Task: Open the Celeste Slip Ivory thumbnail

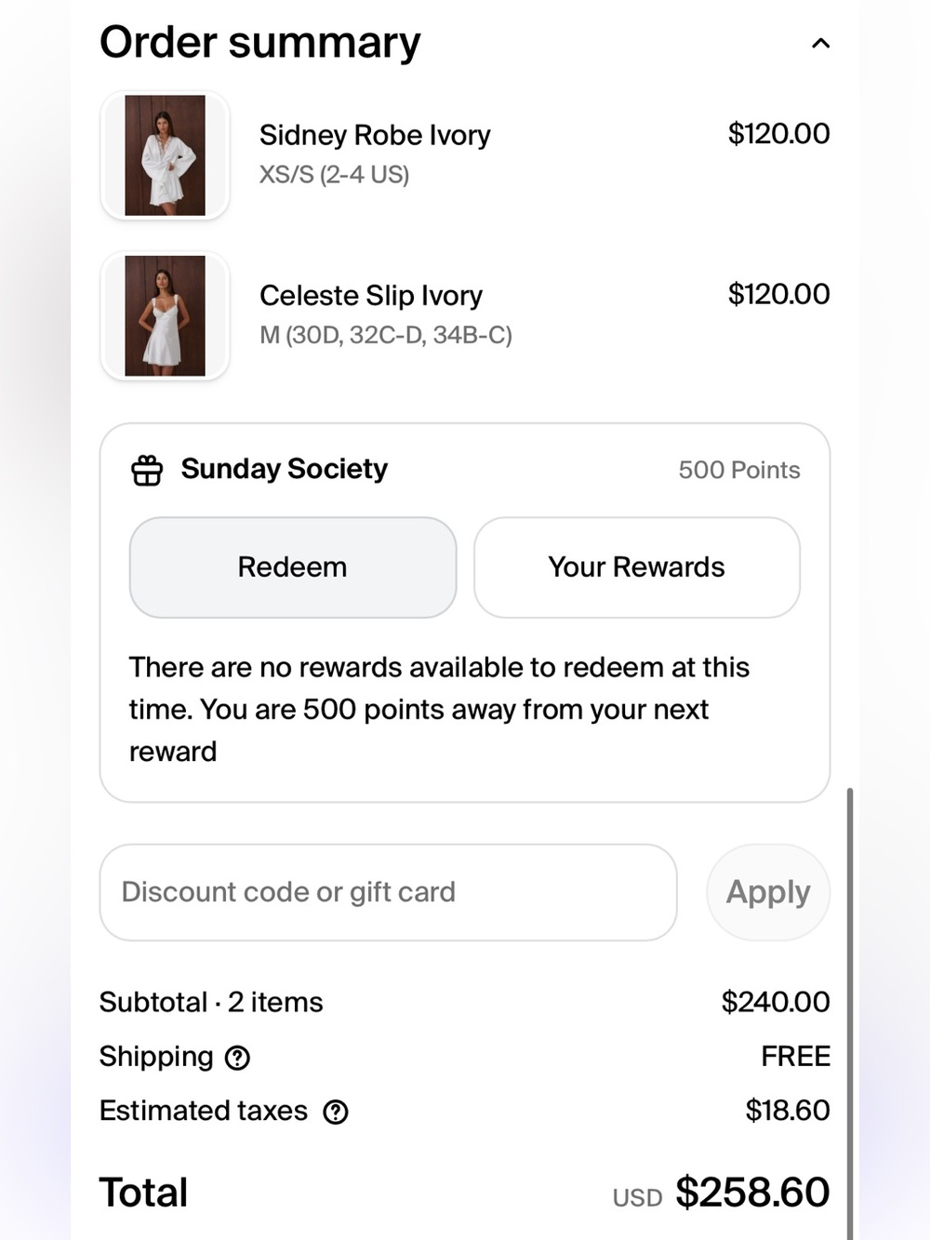Action: [x=165, y=316]
